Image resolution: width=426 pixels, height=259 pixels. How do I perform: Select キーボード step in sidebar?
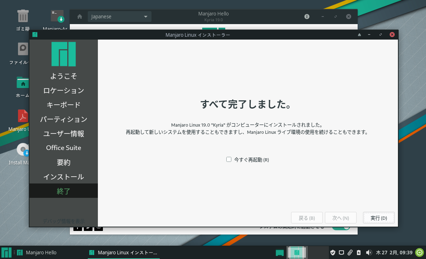tap(64, 105)
